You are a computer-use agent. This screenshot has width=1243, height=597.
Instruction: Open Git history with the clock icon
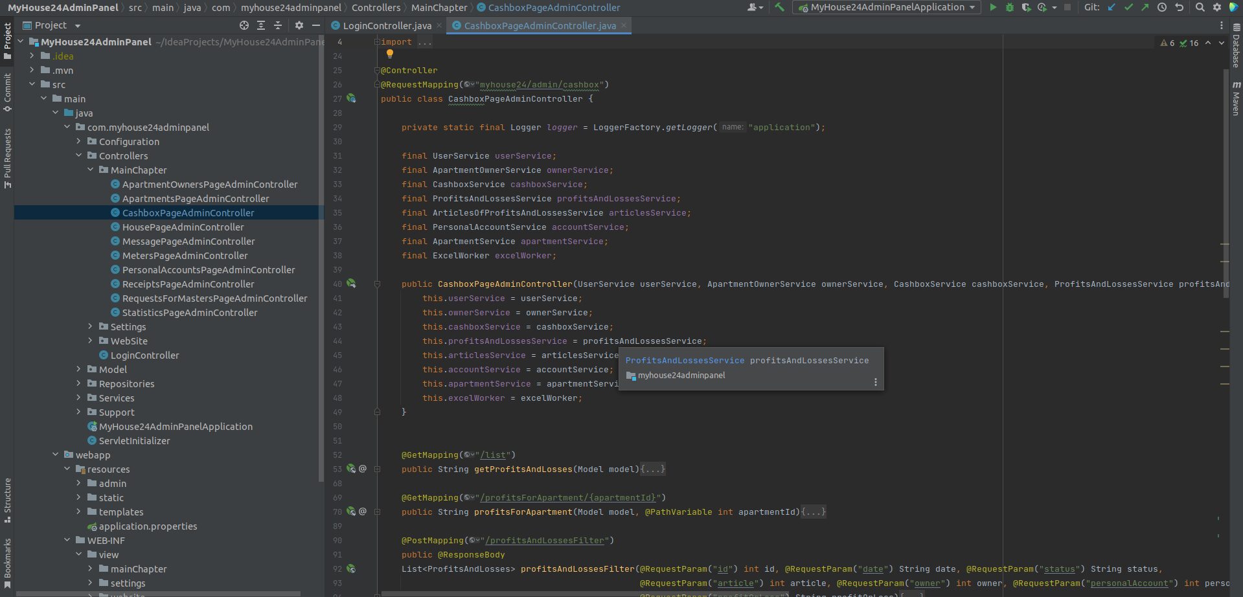pos(1162,7)
